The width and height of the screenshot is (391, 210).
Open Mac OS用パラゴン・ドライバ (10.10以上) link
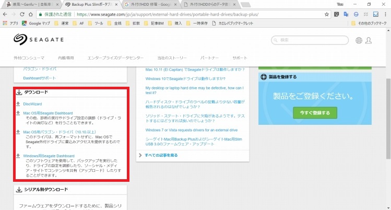click(x=60, y=132)
